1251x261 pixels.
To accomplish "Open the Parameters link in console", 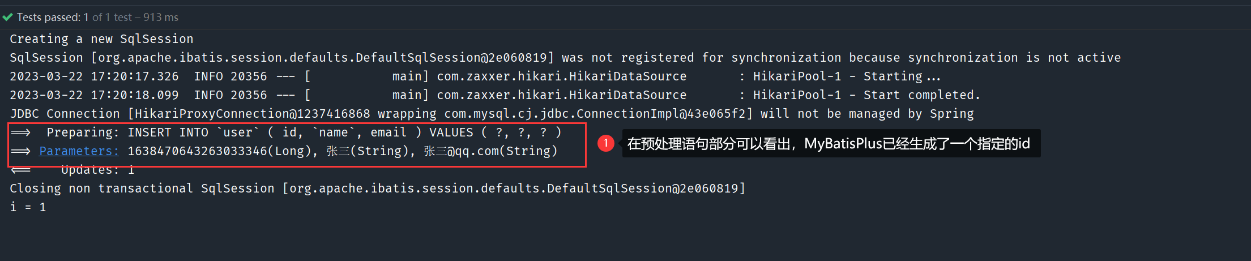I will point(79,151).
